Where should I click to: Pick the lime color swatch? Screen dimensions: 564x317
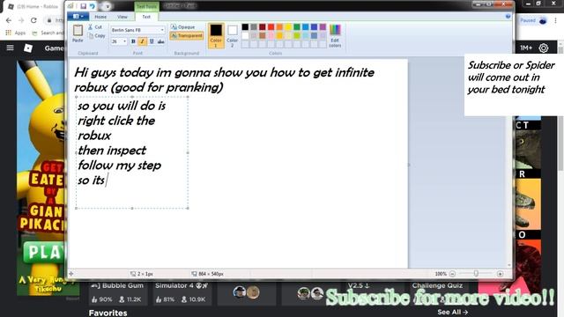point(297,35)
